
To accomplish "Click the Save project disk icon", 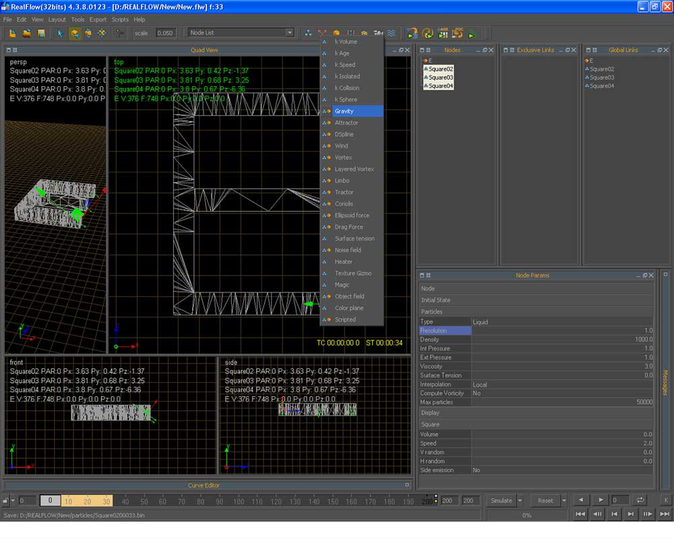I will pyautogui.click(x=40, y=33).
